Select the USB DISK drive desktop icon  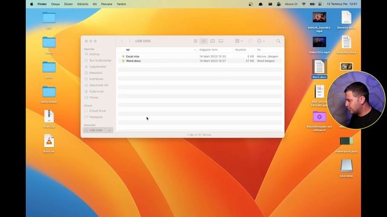[x=346, y=168]
